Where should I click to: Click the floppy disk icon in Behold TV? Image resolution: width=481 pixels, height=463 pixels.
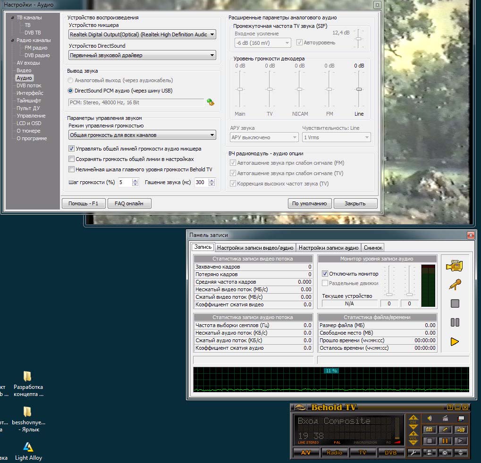point(430,453)
